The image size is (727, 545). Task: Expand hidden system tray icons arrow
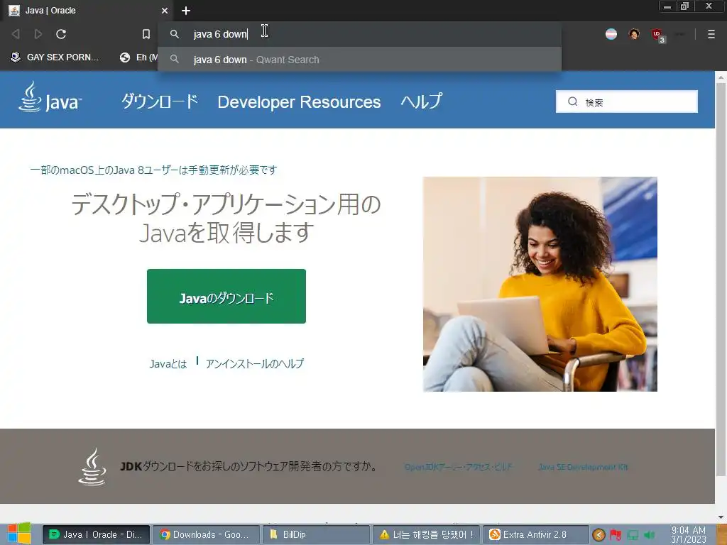tap(598, 535)
